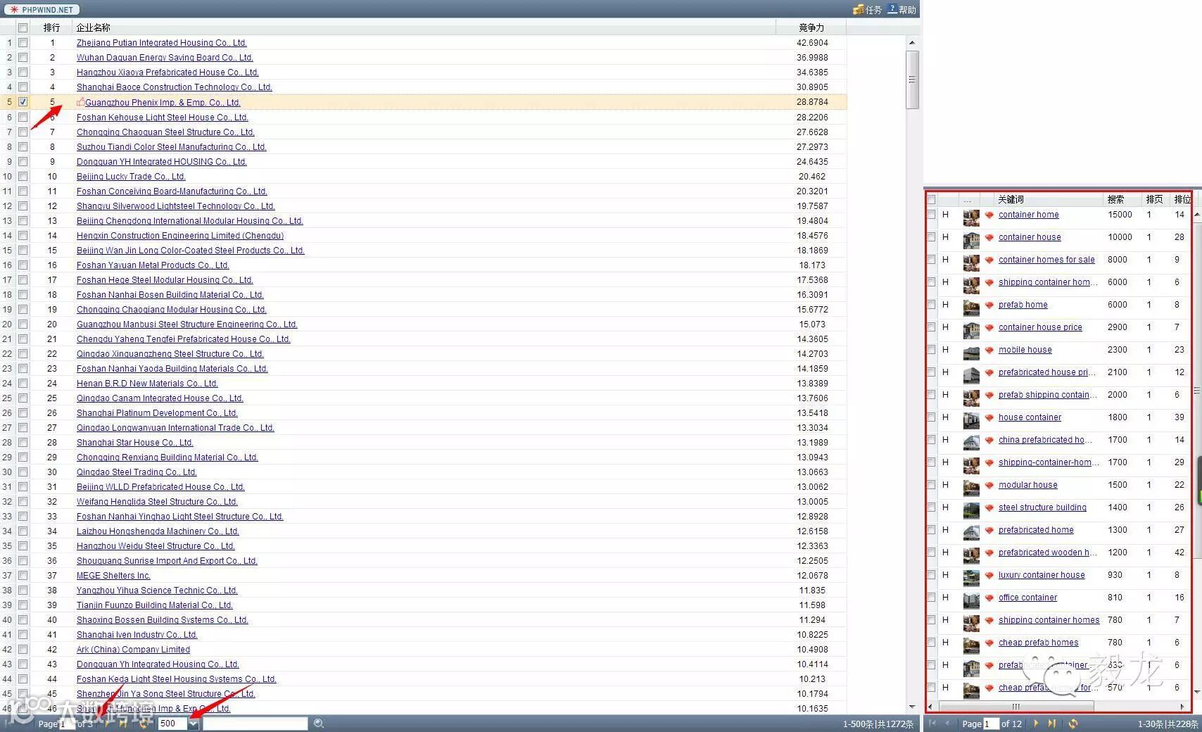
Task: Open the luxury container house keyword link
Action: tap(1042, 575)
